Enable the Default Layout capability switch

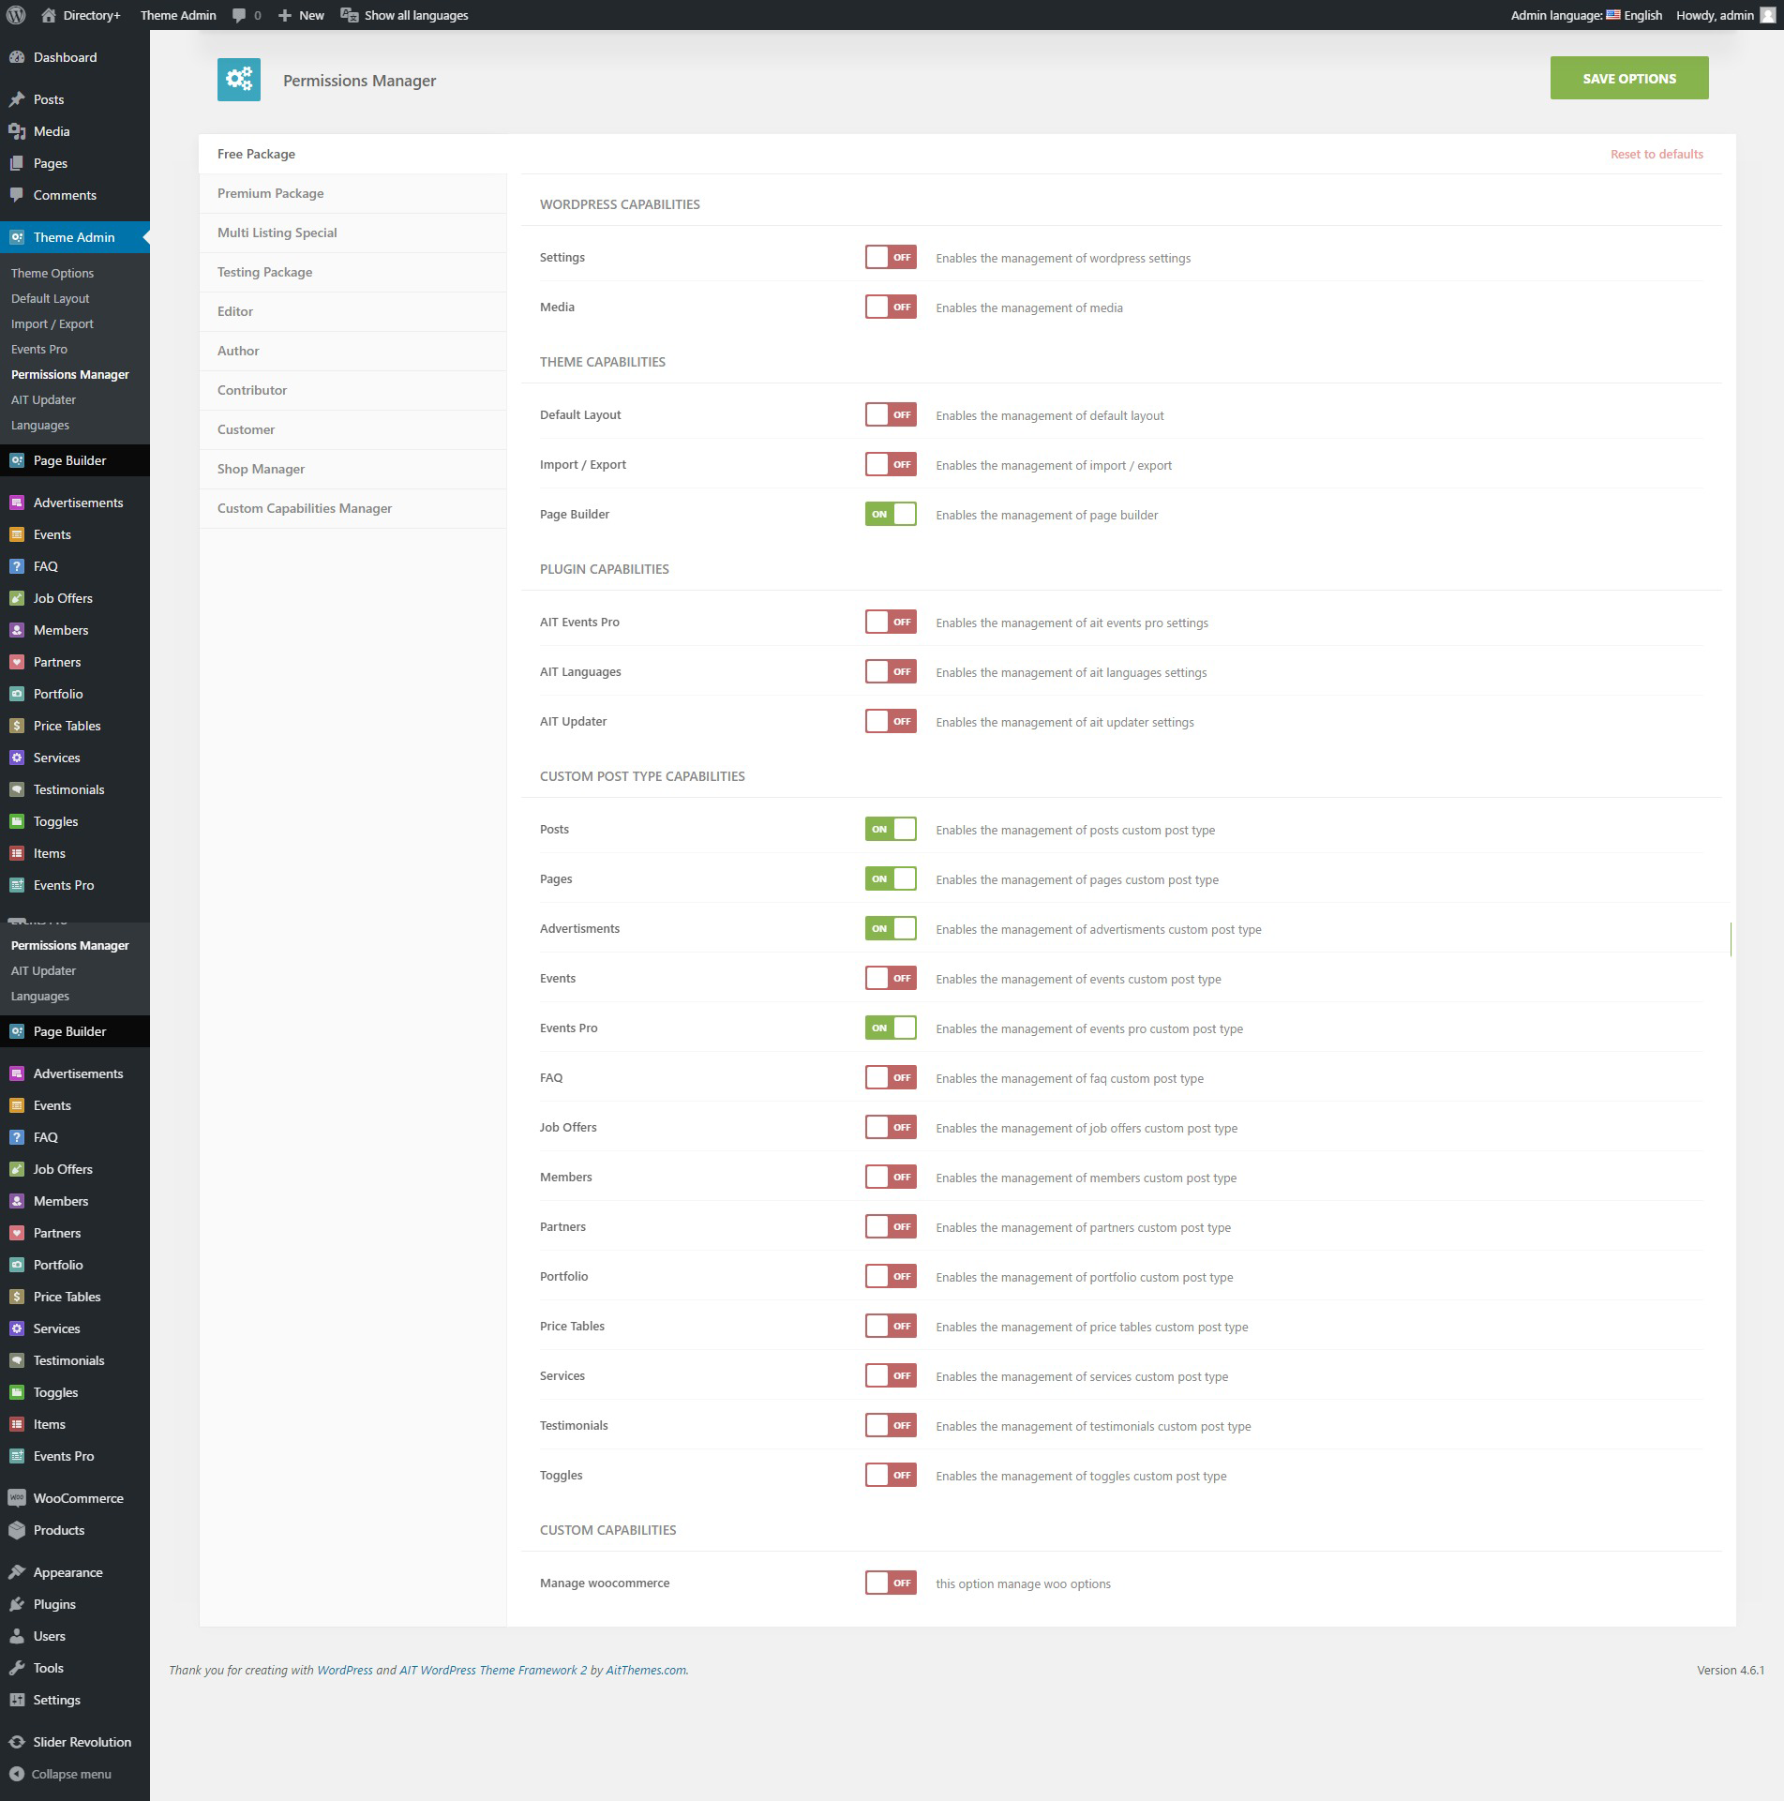[x=891, y=414]
